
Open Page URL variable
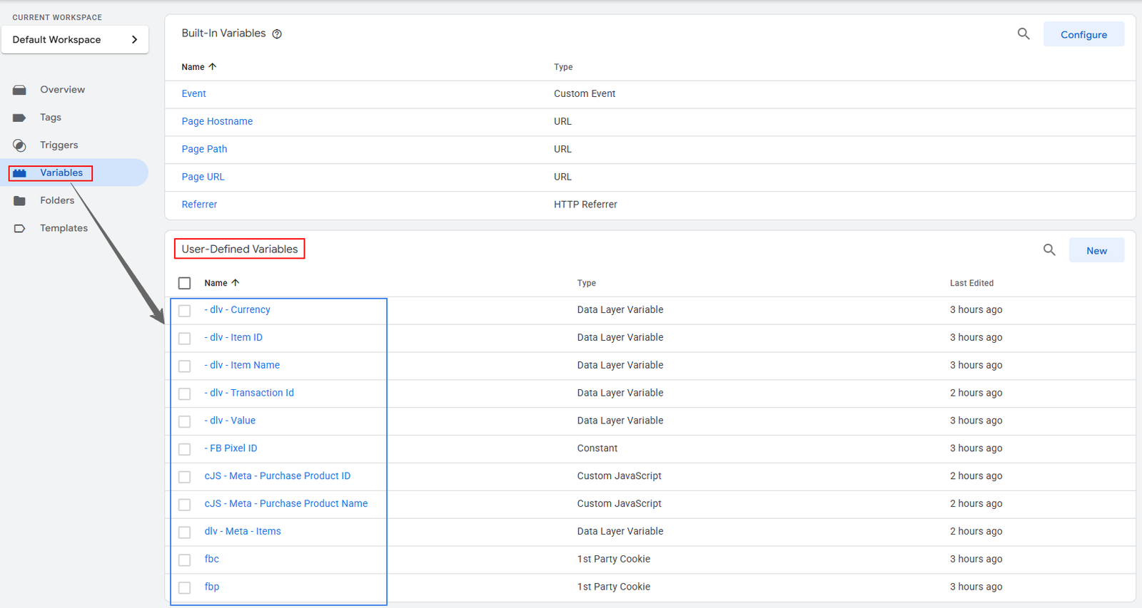[x=203, y=177]
